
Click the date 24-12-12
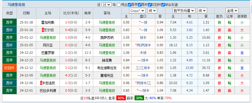tap(26, 68)
